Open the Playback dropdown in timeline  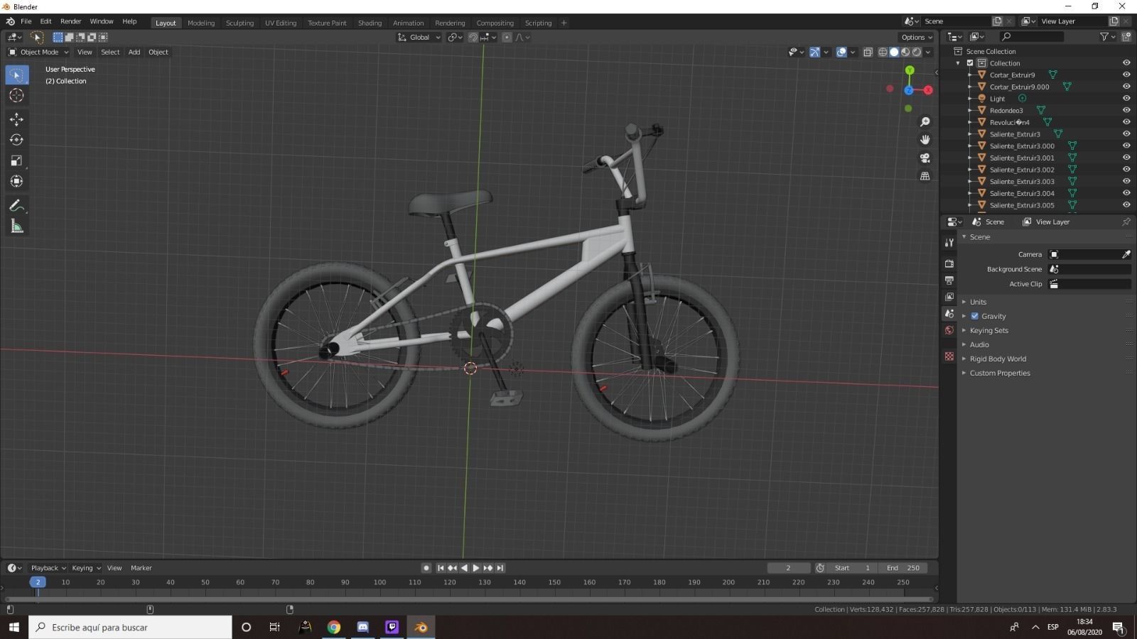coord(48,568)
